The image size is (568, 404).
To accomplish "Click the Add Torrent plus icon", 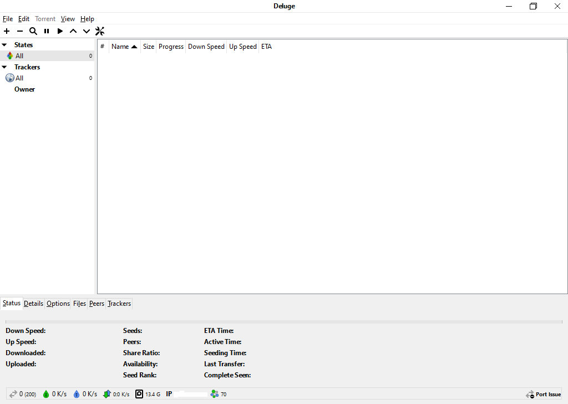I will click(x=7, y=31).
